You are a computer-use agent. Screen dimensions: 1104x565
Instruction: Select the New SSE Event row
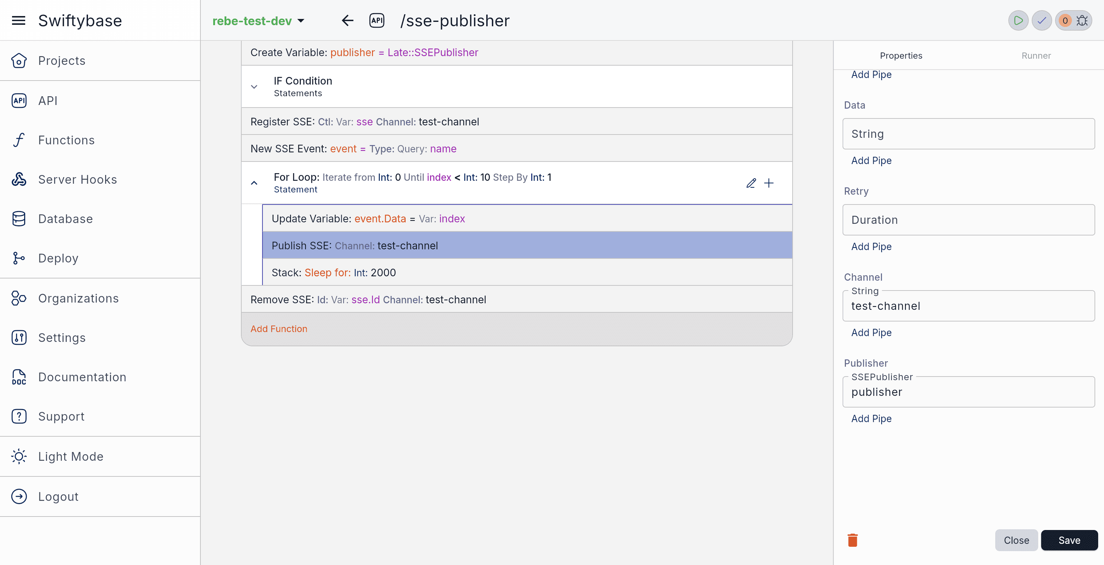point(517,148)
